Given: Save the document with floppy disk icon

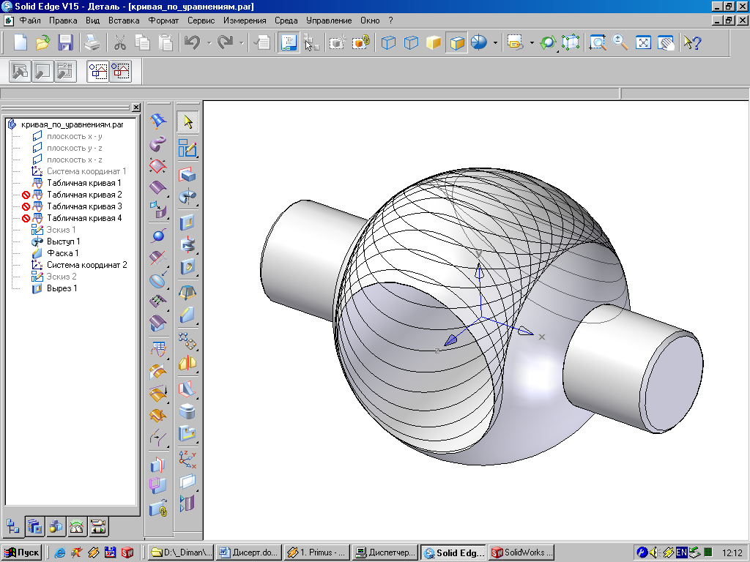Looking at the screenshot, I should coord(65,42).
